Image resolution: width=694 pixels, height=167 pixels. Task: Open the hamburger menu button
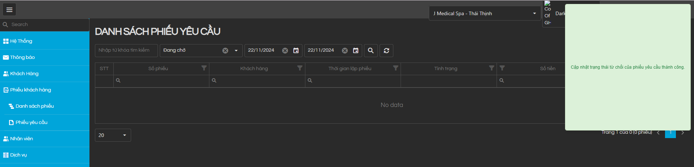(x=9, y=10)
